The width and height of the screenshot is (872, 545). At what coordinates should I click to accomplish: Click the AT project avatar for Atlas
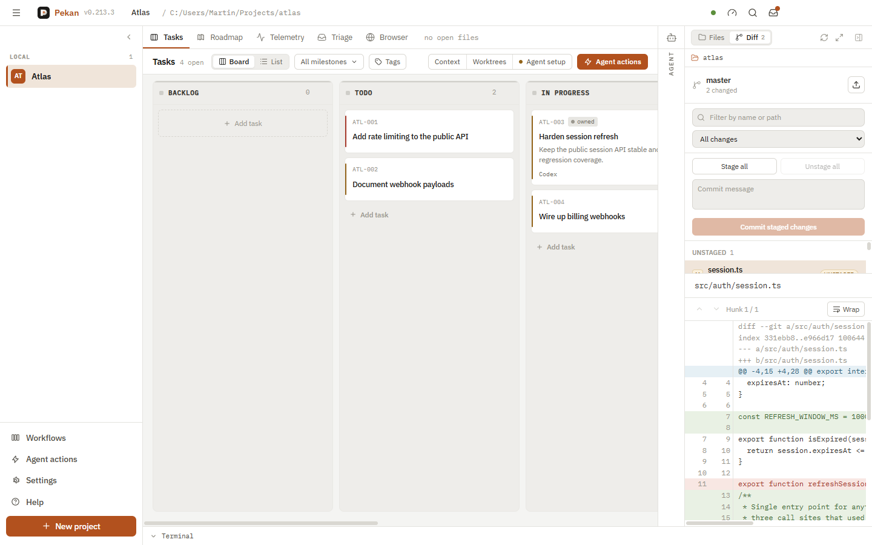(x=18, y=76)
